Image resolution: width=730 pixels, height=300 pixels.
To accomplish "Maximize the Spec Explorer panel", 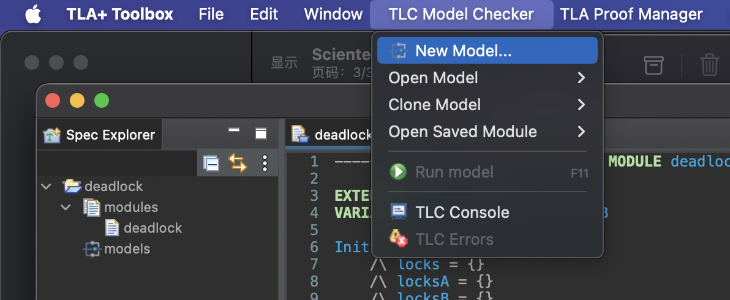I will [261, 134].
